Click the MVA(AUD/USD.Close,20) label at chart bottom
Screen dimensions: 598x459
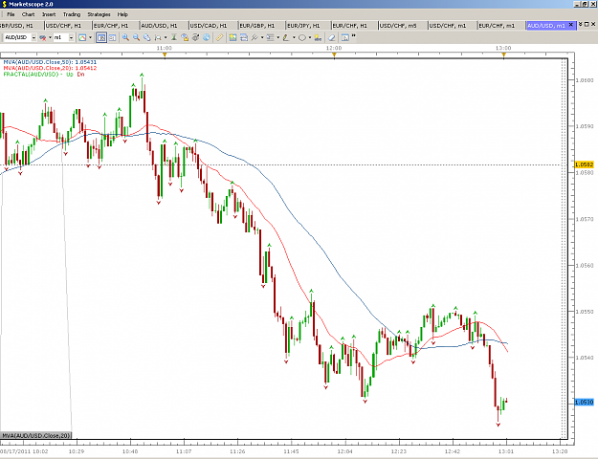pyautogui.click(x=36, y=435)
